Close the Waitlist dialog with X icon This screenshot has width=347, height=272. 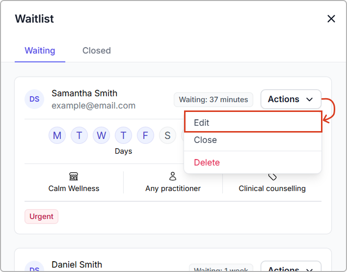[x=331, y=19]
